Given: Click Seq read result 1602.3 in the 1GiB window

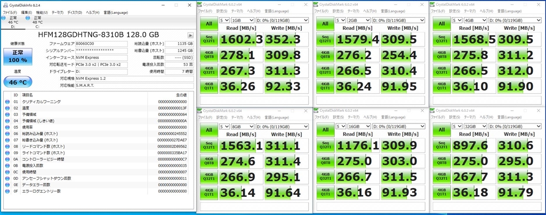Looking at the screenshot, I should coord(241,39).
